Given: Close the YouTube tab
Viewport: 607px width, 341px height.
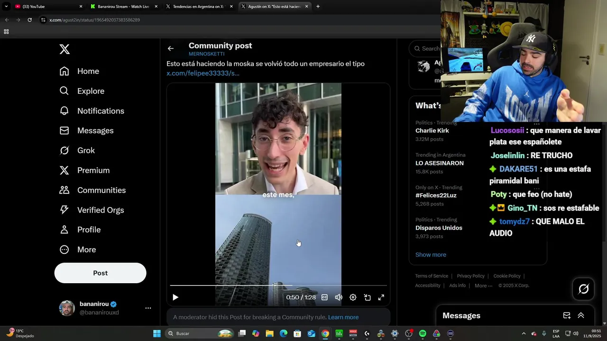Looking at the screenshot, I should pos(81,7).
